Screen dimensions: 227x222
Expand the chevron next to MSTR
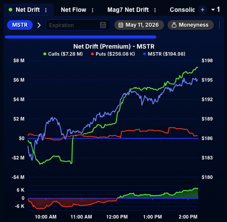tap(39, 25)
